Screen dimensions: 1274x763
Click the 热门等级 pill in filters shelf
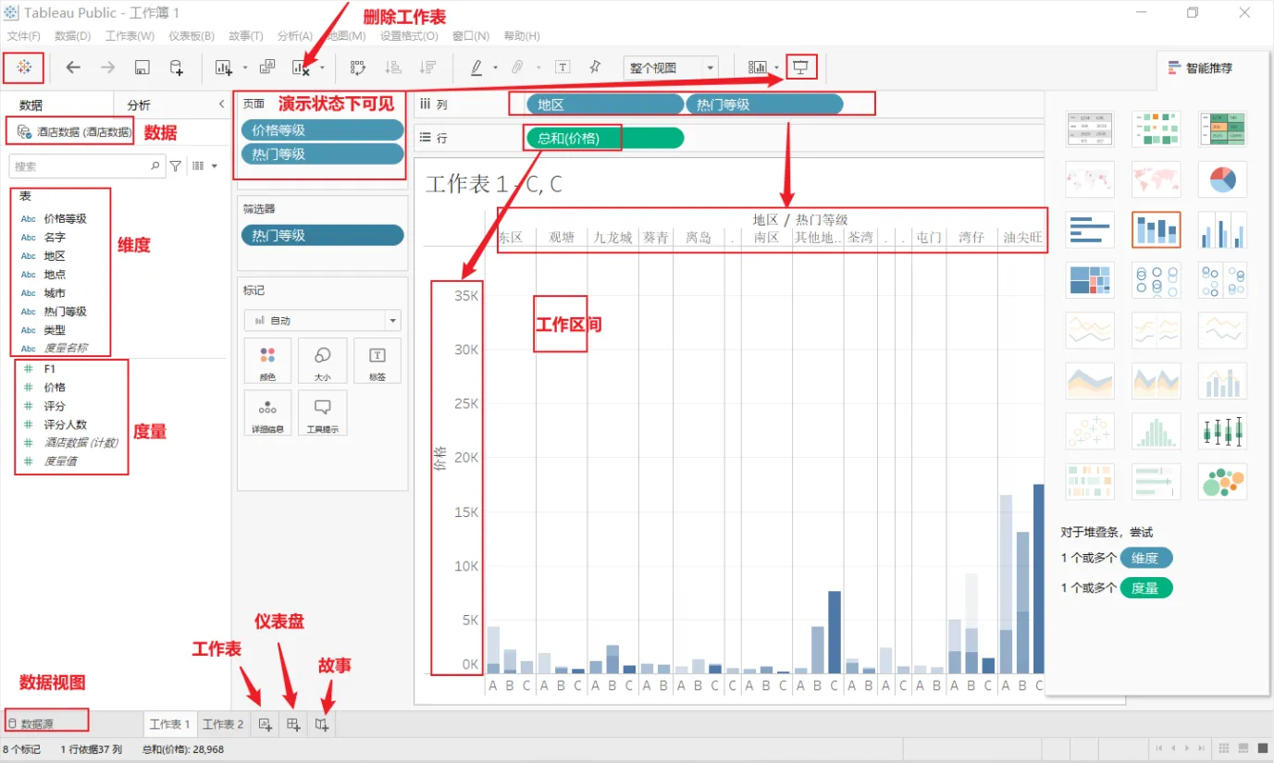322,236
